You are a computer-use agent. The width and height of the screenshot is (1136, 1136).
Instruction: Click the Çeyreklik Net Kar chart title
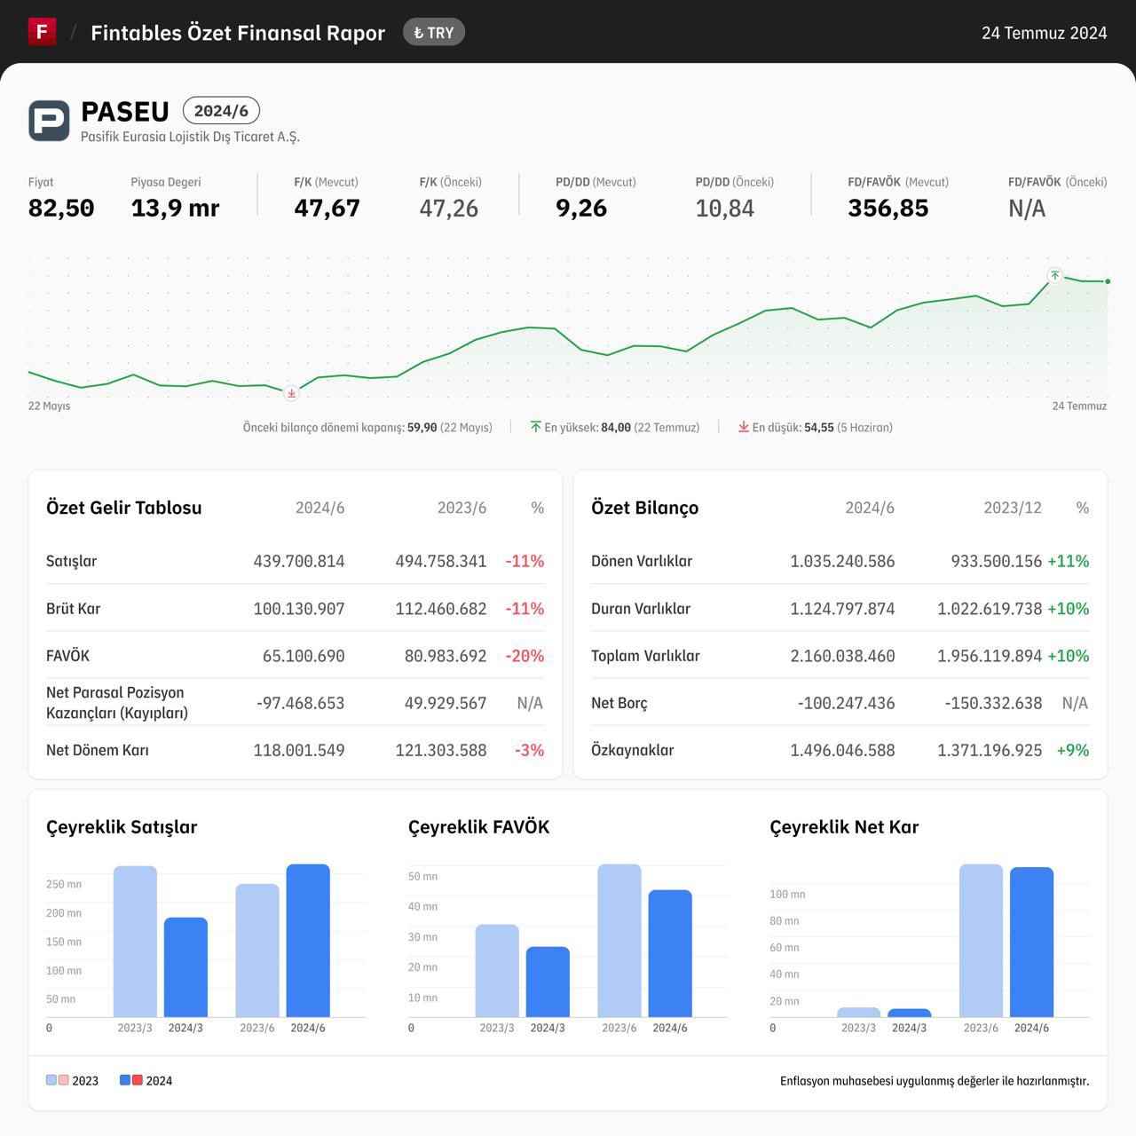[x=844, y=827]
